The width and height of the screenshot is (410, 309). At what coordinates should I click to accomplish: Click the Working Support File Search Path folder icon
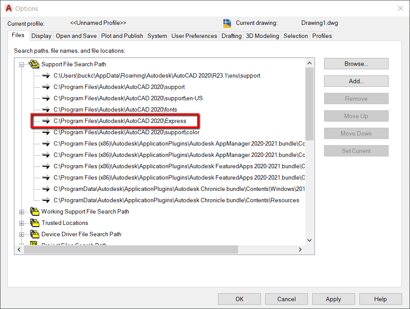coord(34,211)
